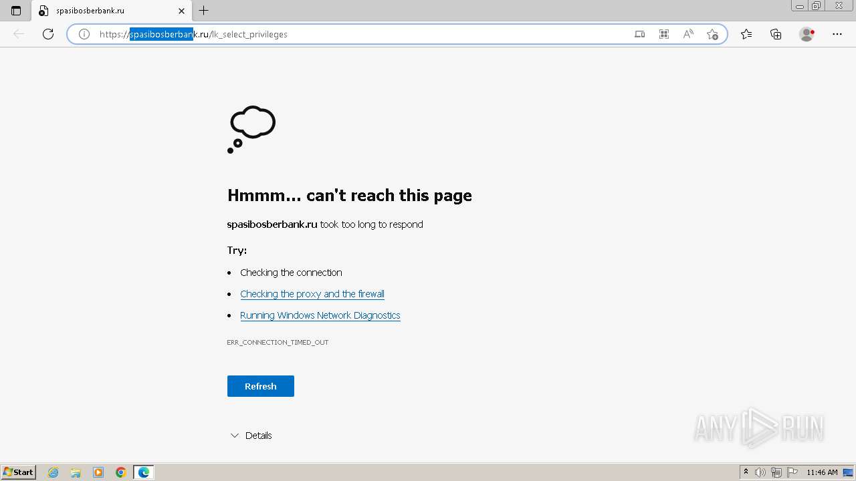Open the app available icon in address bar
This screenshot has width=856, height=481.
tap(640, 34)
